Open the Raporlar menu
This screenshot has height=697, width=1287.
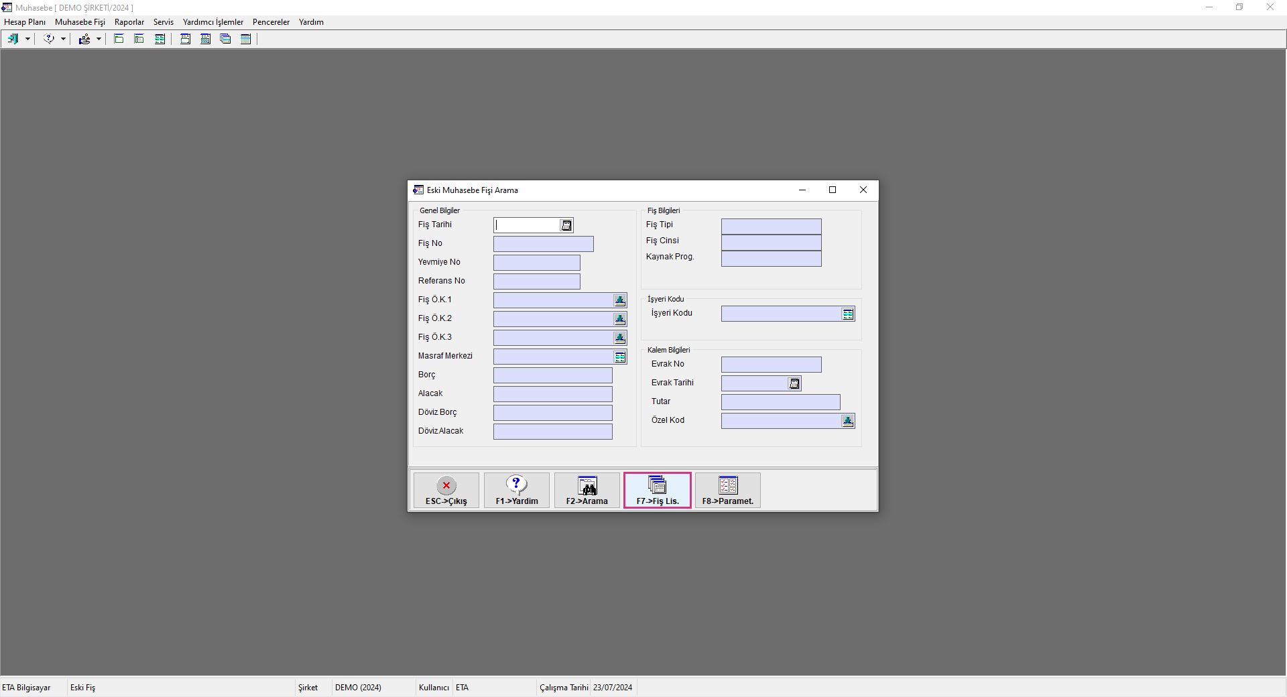point(129,22)
